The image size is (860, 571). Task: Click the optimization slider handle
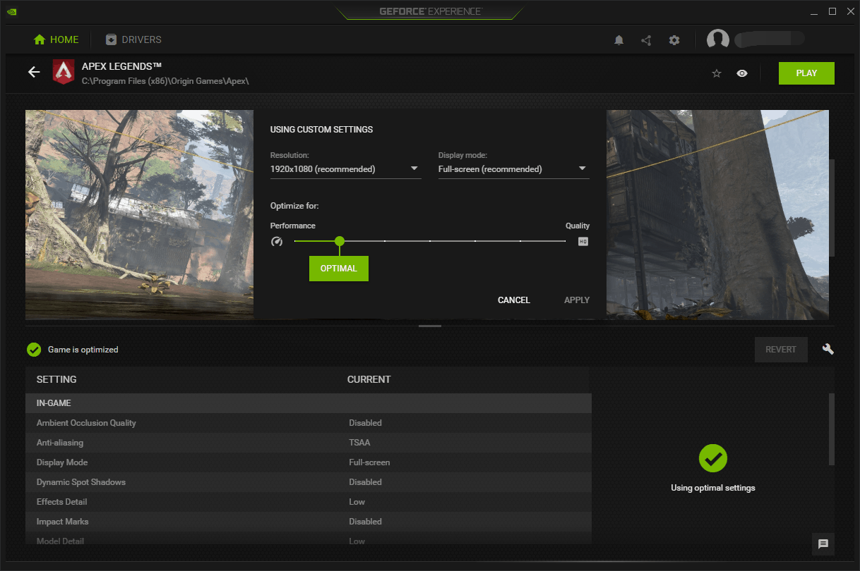(x=340, y=241)
